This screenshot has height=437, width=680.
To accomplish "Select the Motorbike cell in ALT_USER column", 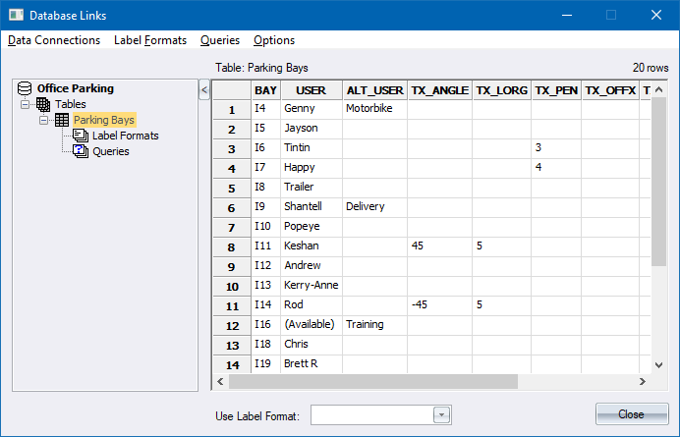I will (x=374, y=109).
